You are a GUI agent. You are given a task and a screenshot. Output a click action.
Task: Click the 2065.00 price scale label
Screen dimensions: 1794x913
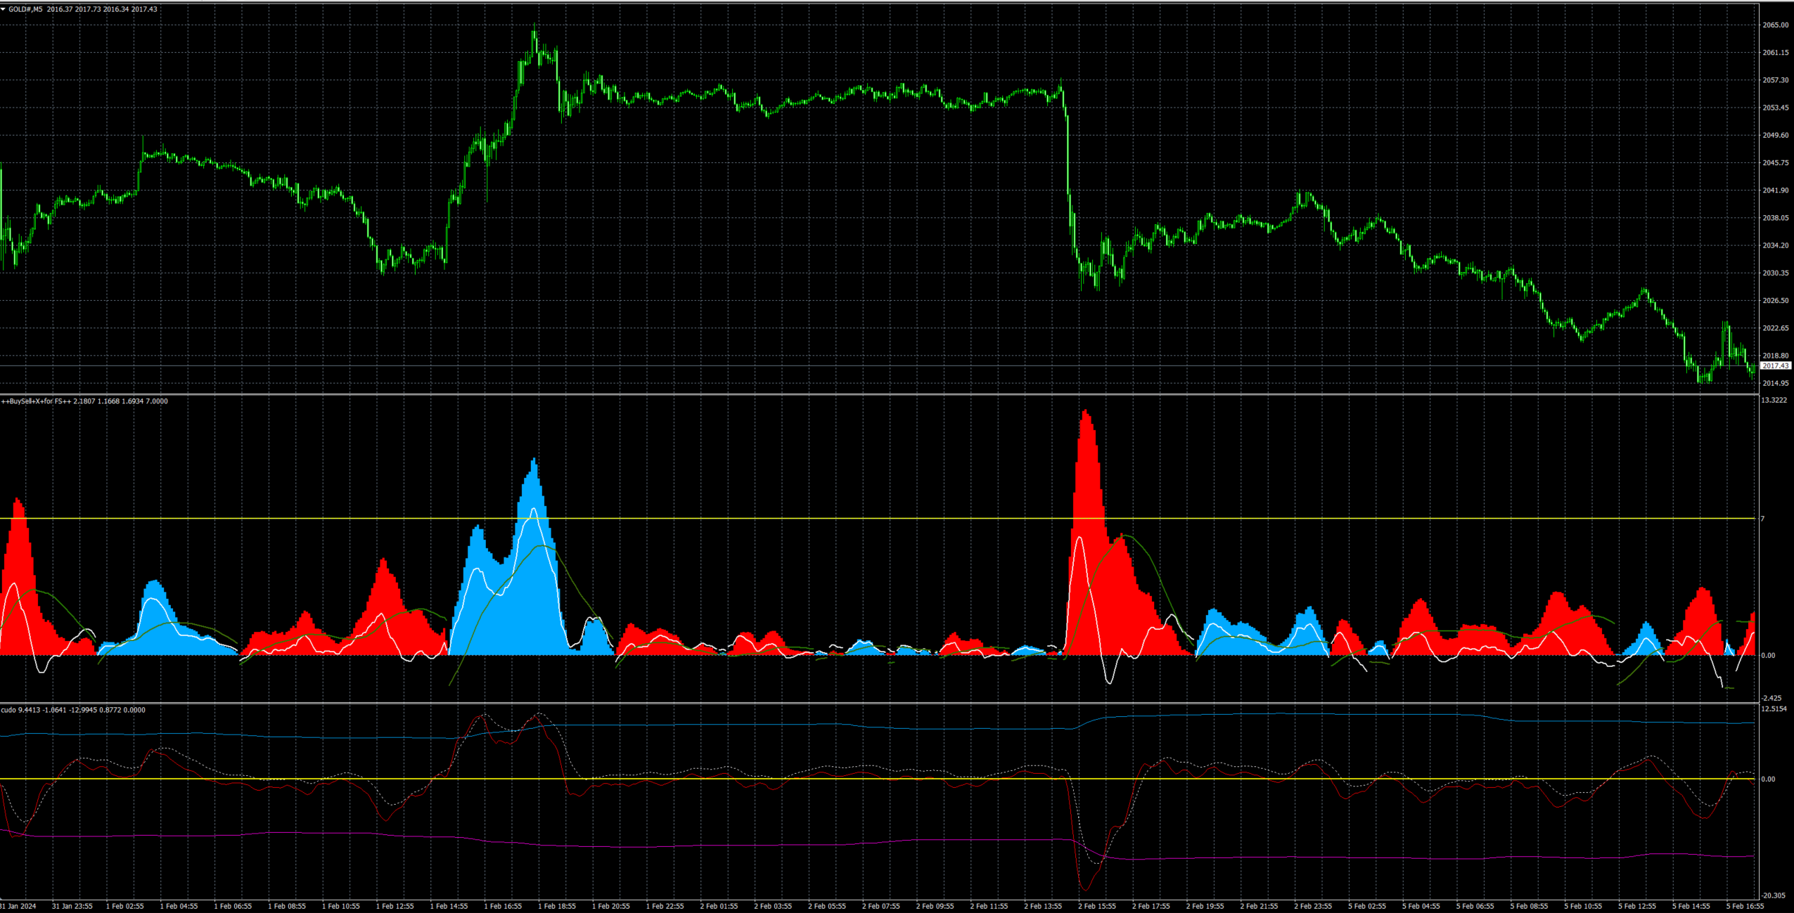1775,25
